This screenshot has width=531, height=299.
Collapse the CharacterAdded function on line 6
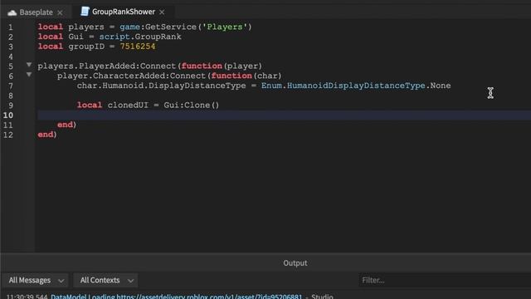coord(29,74)
